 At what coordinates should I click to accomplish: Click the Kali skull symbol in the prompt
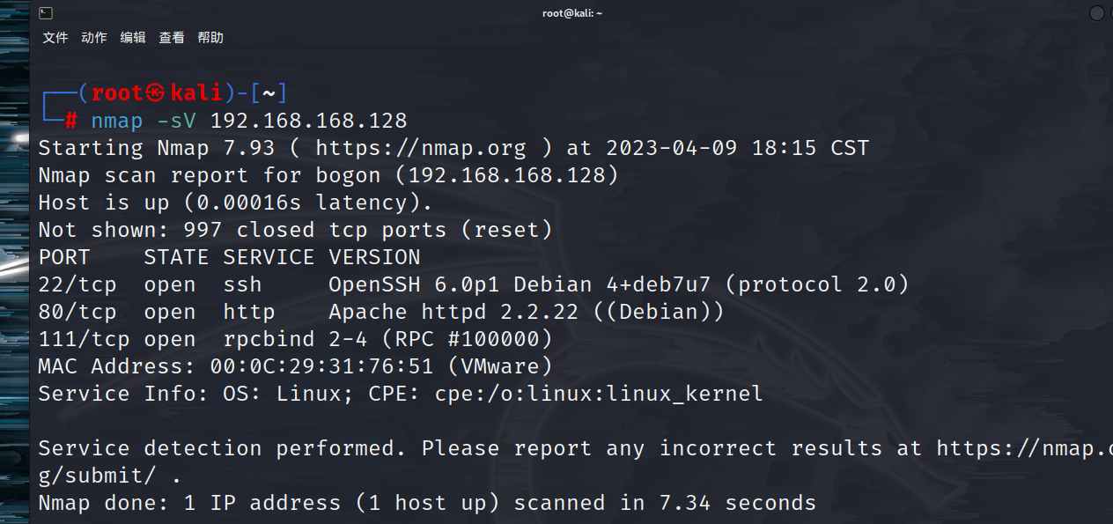coord(155,92)
